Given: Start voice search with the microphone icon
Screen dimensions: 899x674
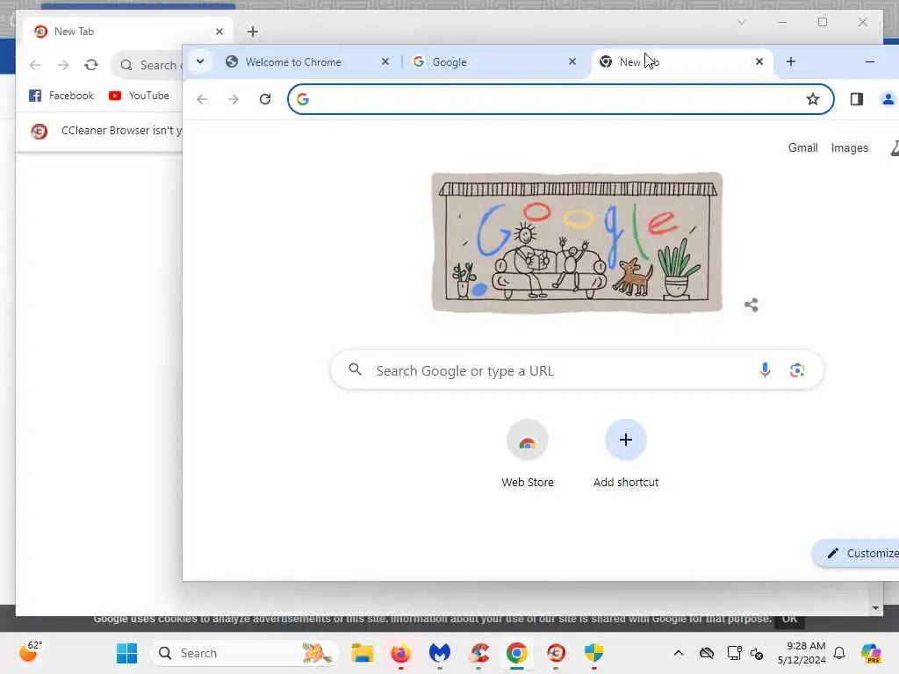Looking at the screenshot, I should (765, 370).
